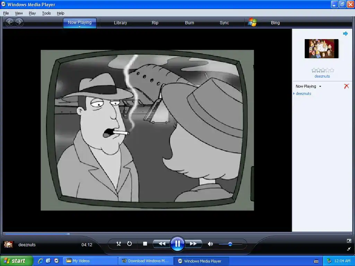Open the Bing tab
The width and height of the screenshot is (355, 266).
[275, 23]
